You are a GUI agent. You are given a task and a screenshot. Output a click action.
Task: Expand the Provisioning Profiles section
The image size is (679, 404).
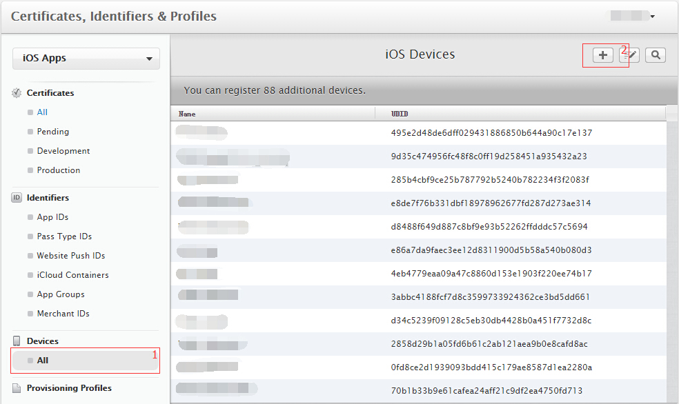click(69, 388)
